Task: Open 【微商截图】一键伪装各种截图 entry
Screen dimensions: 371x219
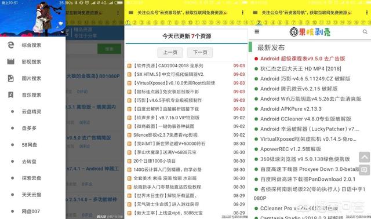Action: tap(164, 126)
